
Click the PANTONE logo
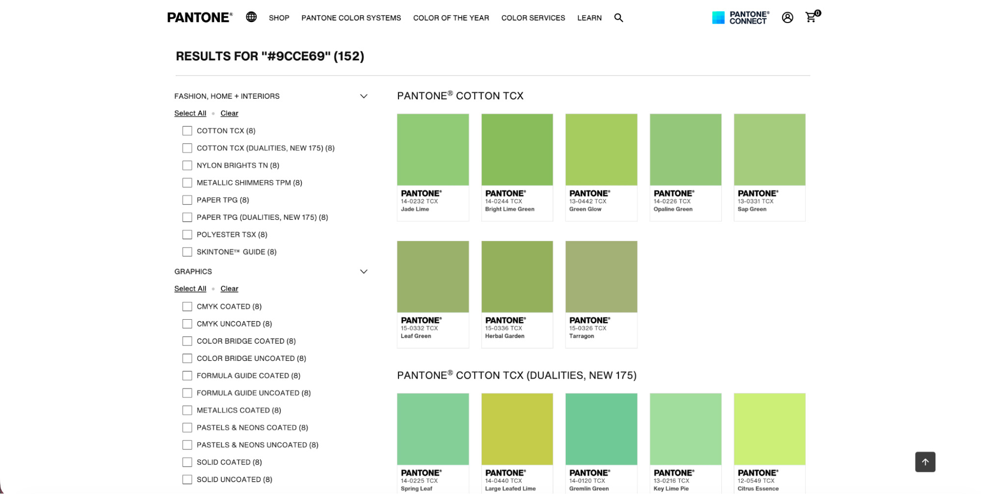(198, 17)
